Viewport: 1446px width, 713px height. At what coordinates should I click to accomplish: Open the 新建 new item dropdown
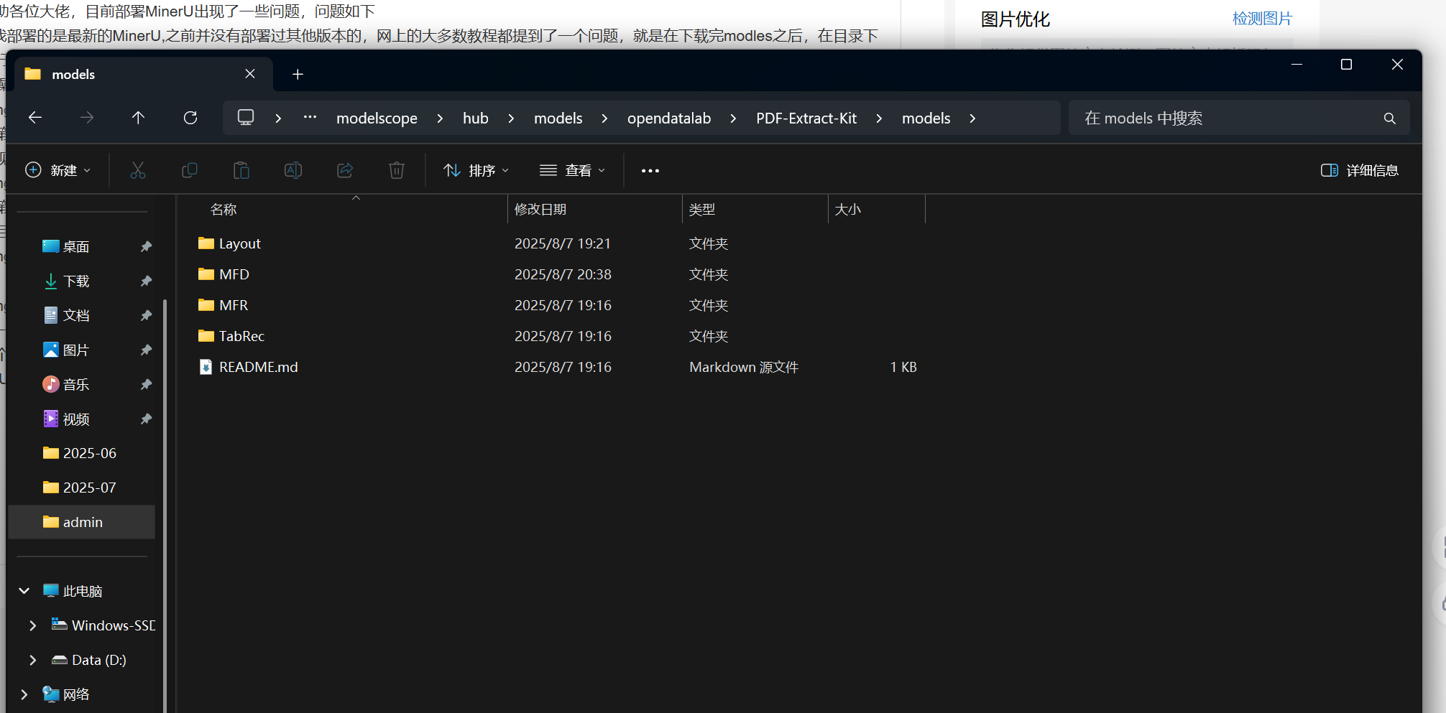pos(57,170)
